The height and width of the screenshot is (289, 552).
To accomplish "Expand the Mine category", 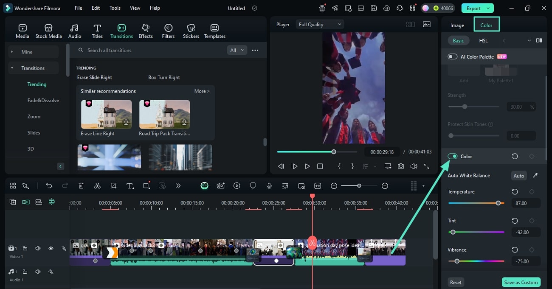I will [x=12, y=52].
